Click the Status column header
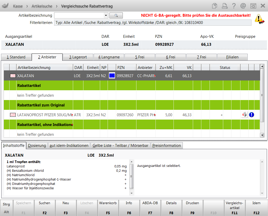The image size is (268, 216). pyautogui.click(x=225, y=67)
